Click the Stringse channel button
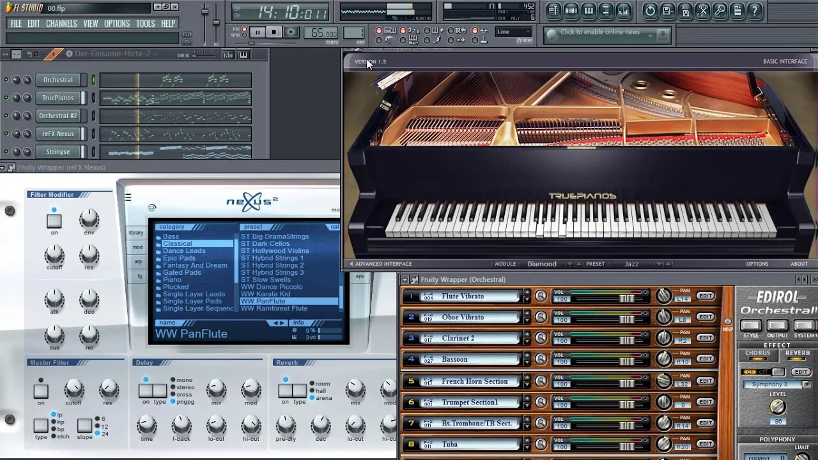Viewport: 818px width, 460px height. 58,151
